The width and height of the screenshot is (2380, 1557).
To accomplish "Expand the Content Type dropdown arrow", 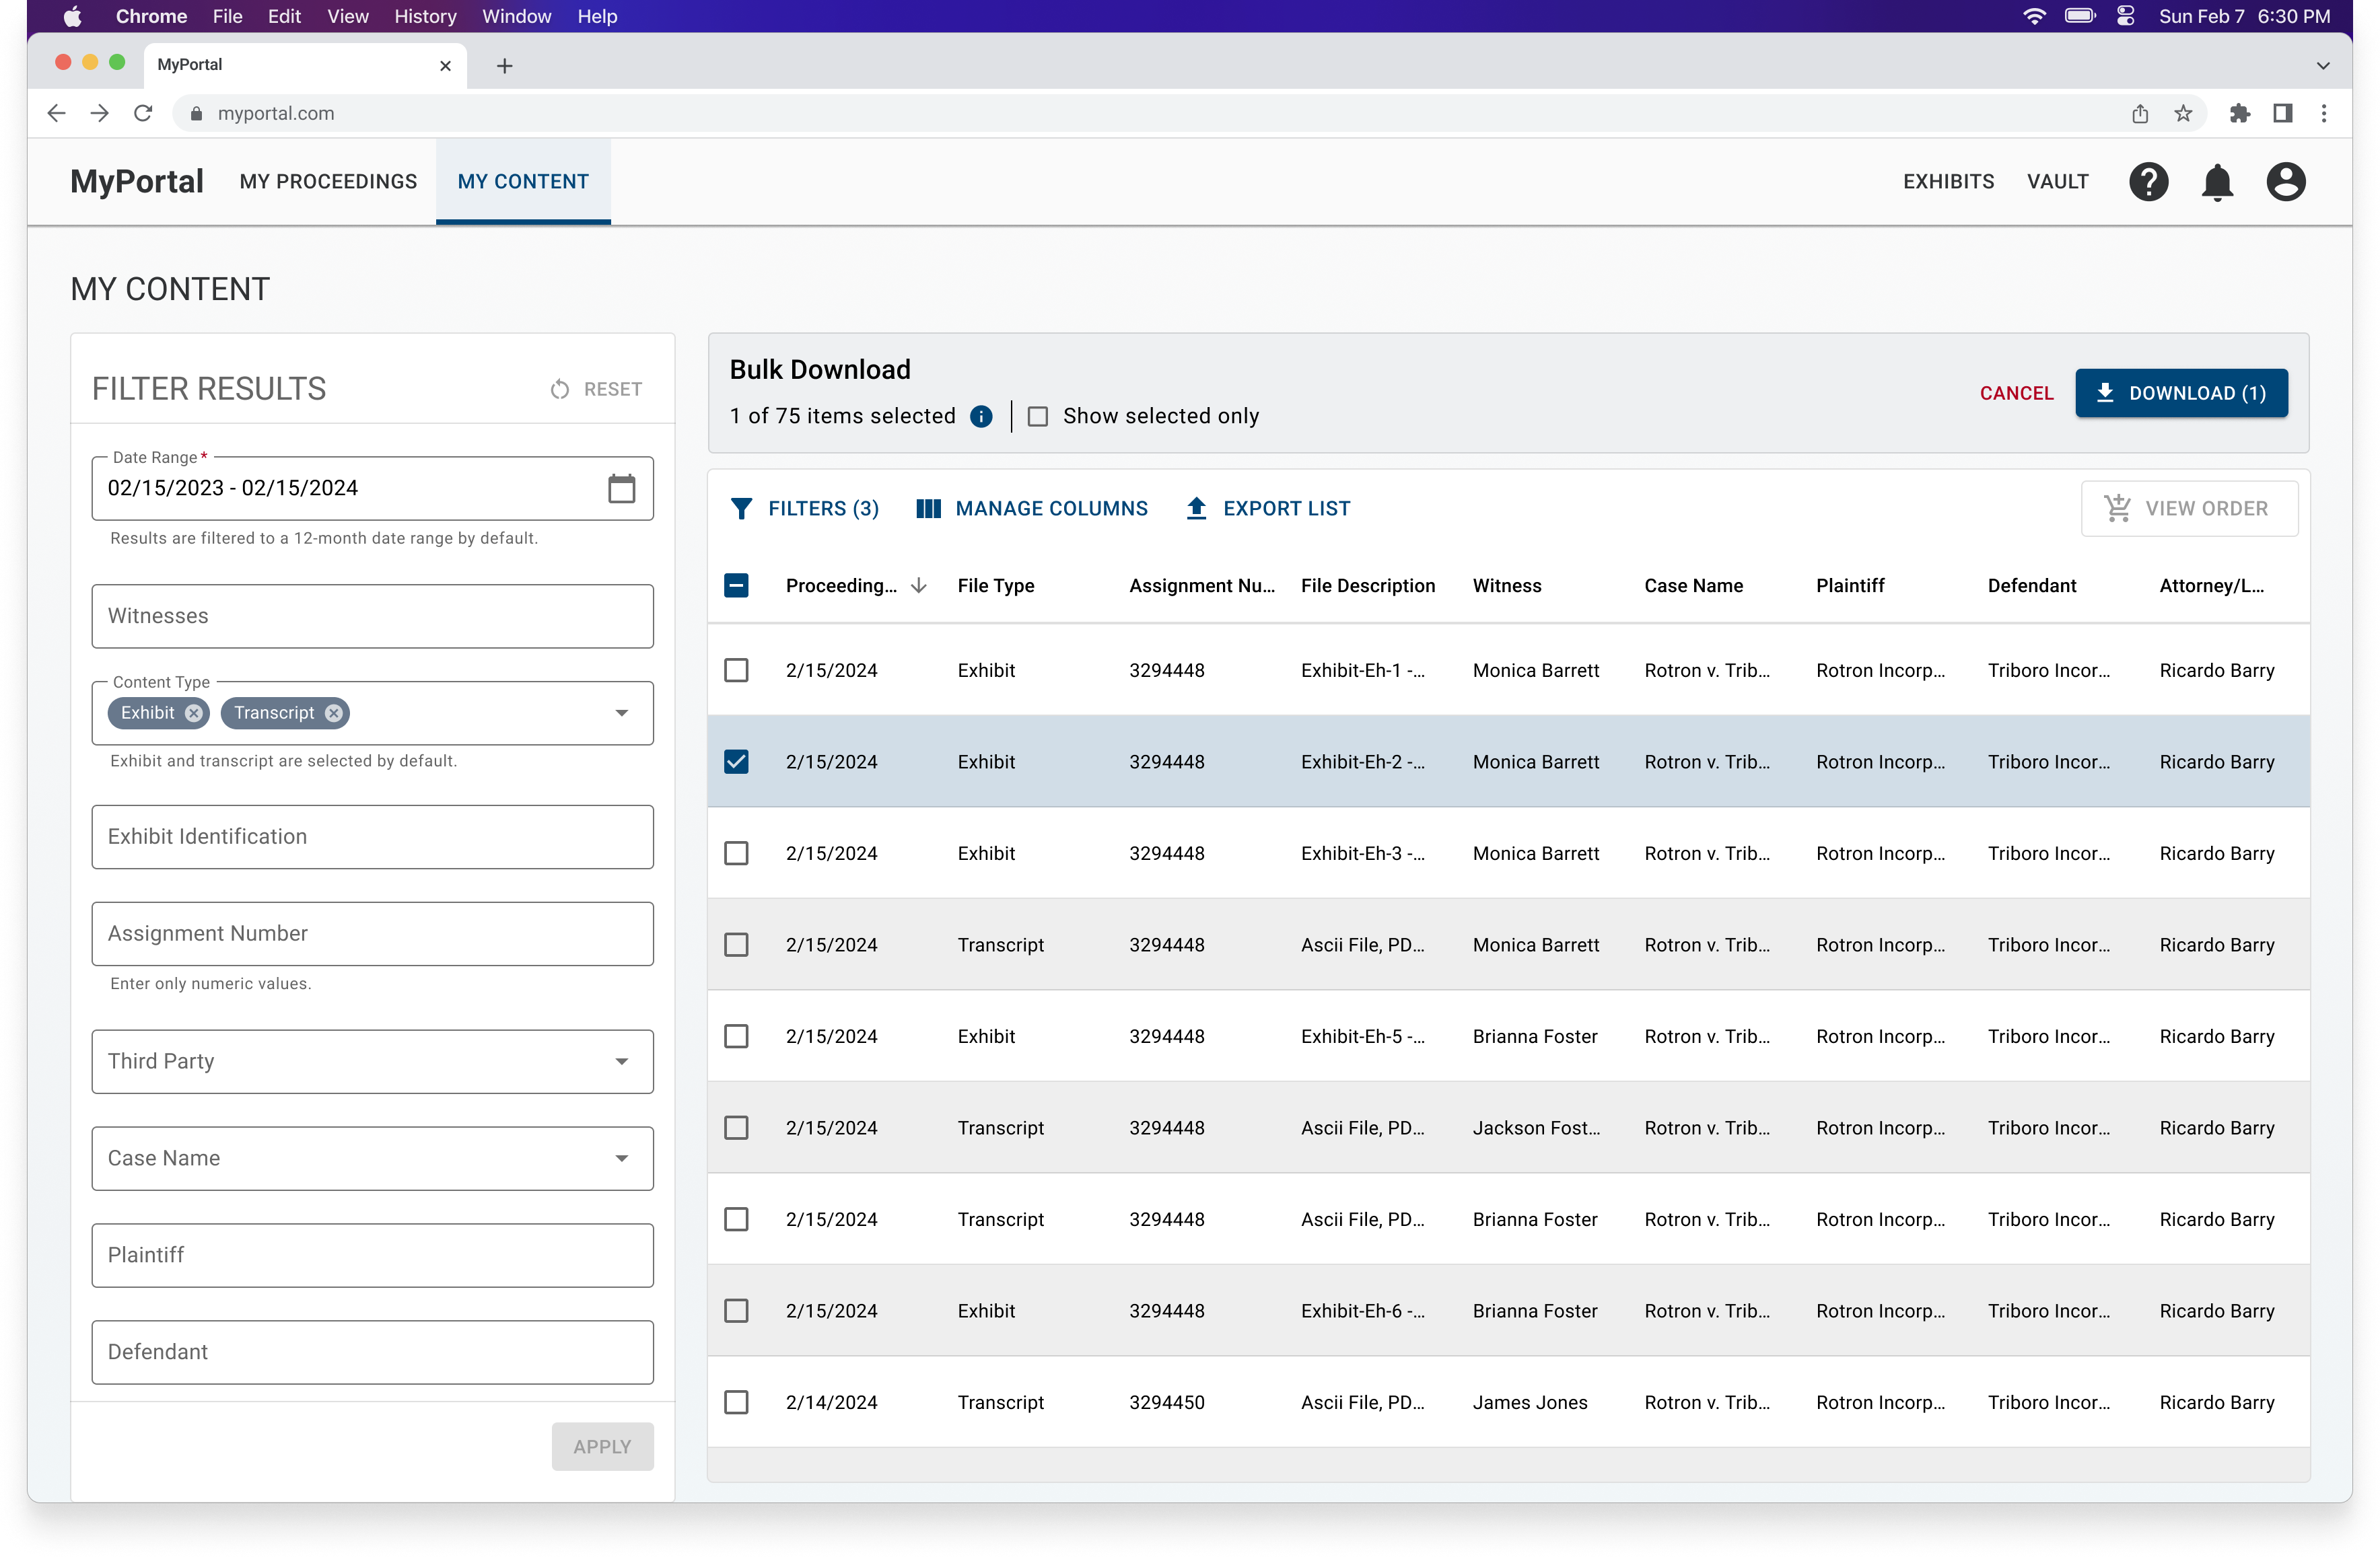I will [x=621, y=713].
